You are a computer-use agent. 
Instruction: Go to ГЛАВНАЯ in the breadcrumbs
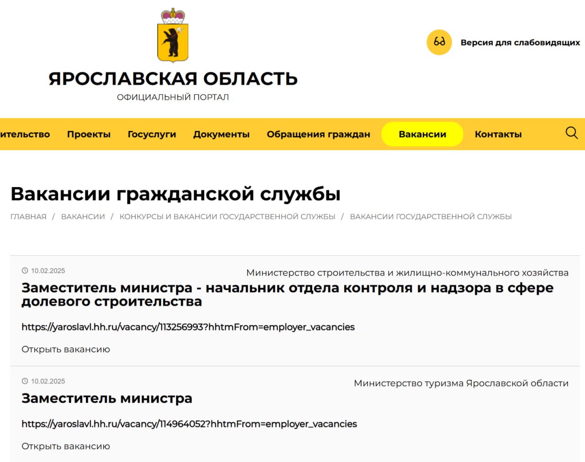[28, 217]
